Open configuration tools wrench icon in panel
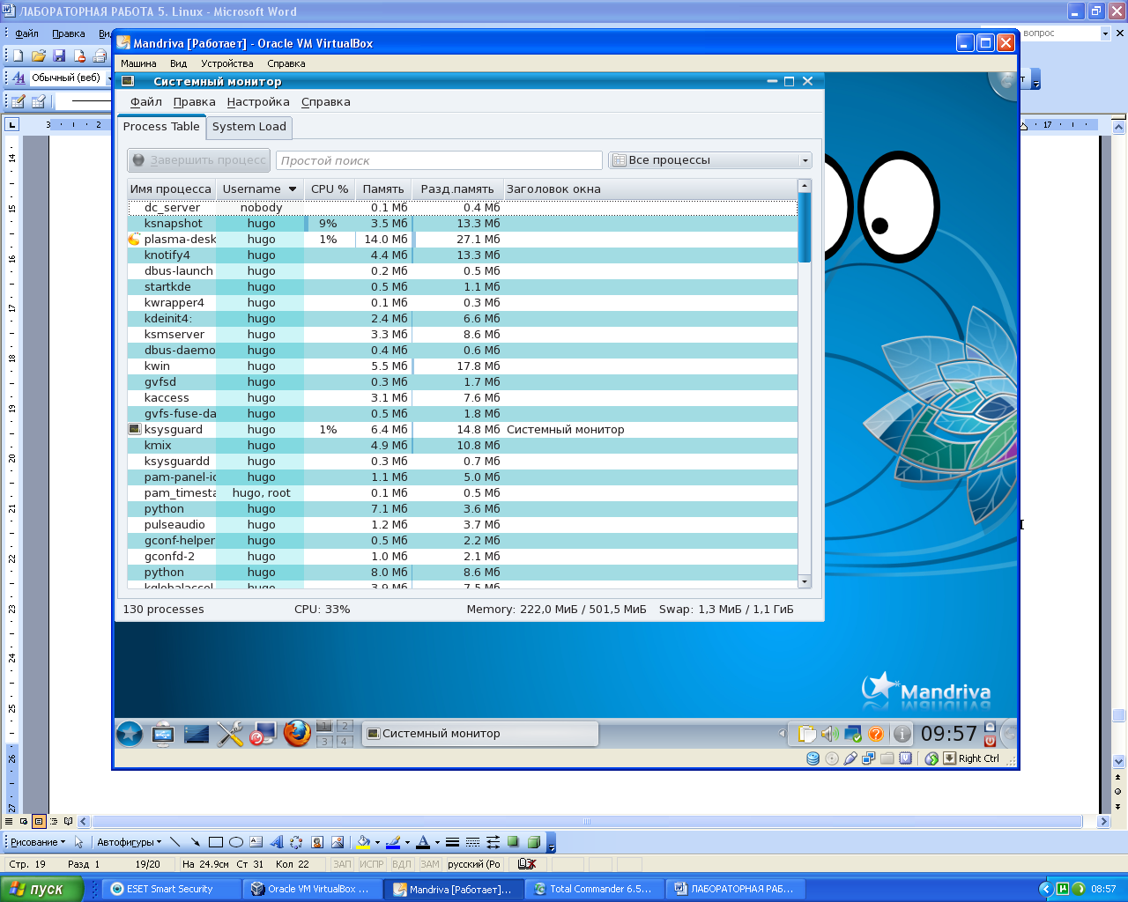 click(230, 734)
